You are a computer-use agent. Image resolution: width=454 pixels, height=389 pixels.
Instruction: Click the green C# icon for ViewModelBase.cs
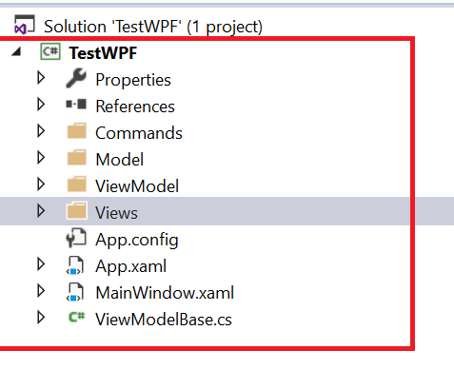(77, 317)
